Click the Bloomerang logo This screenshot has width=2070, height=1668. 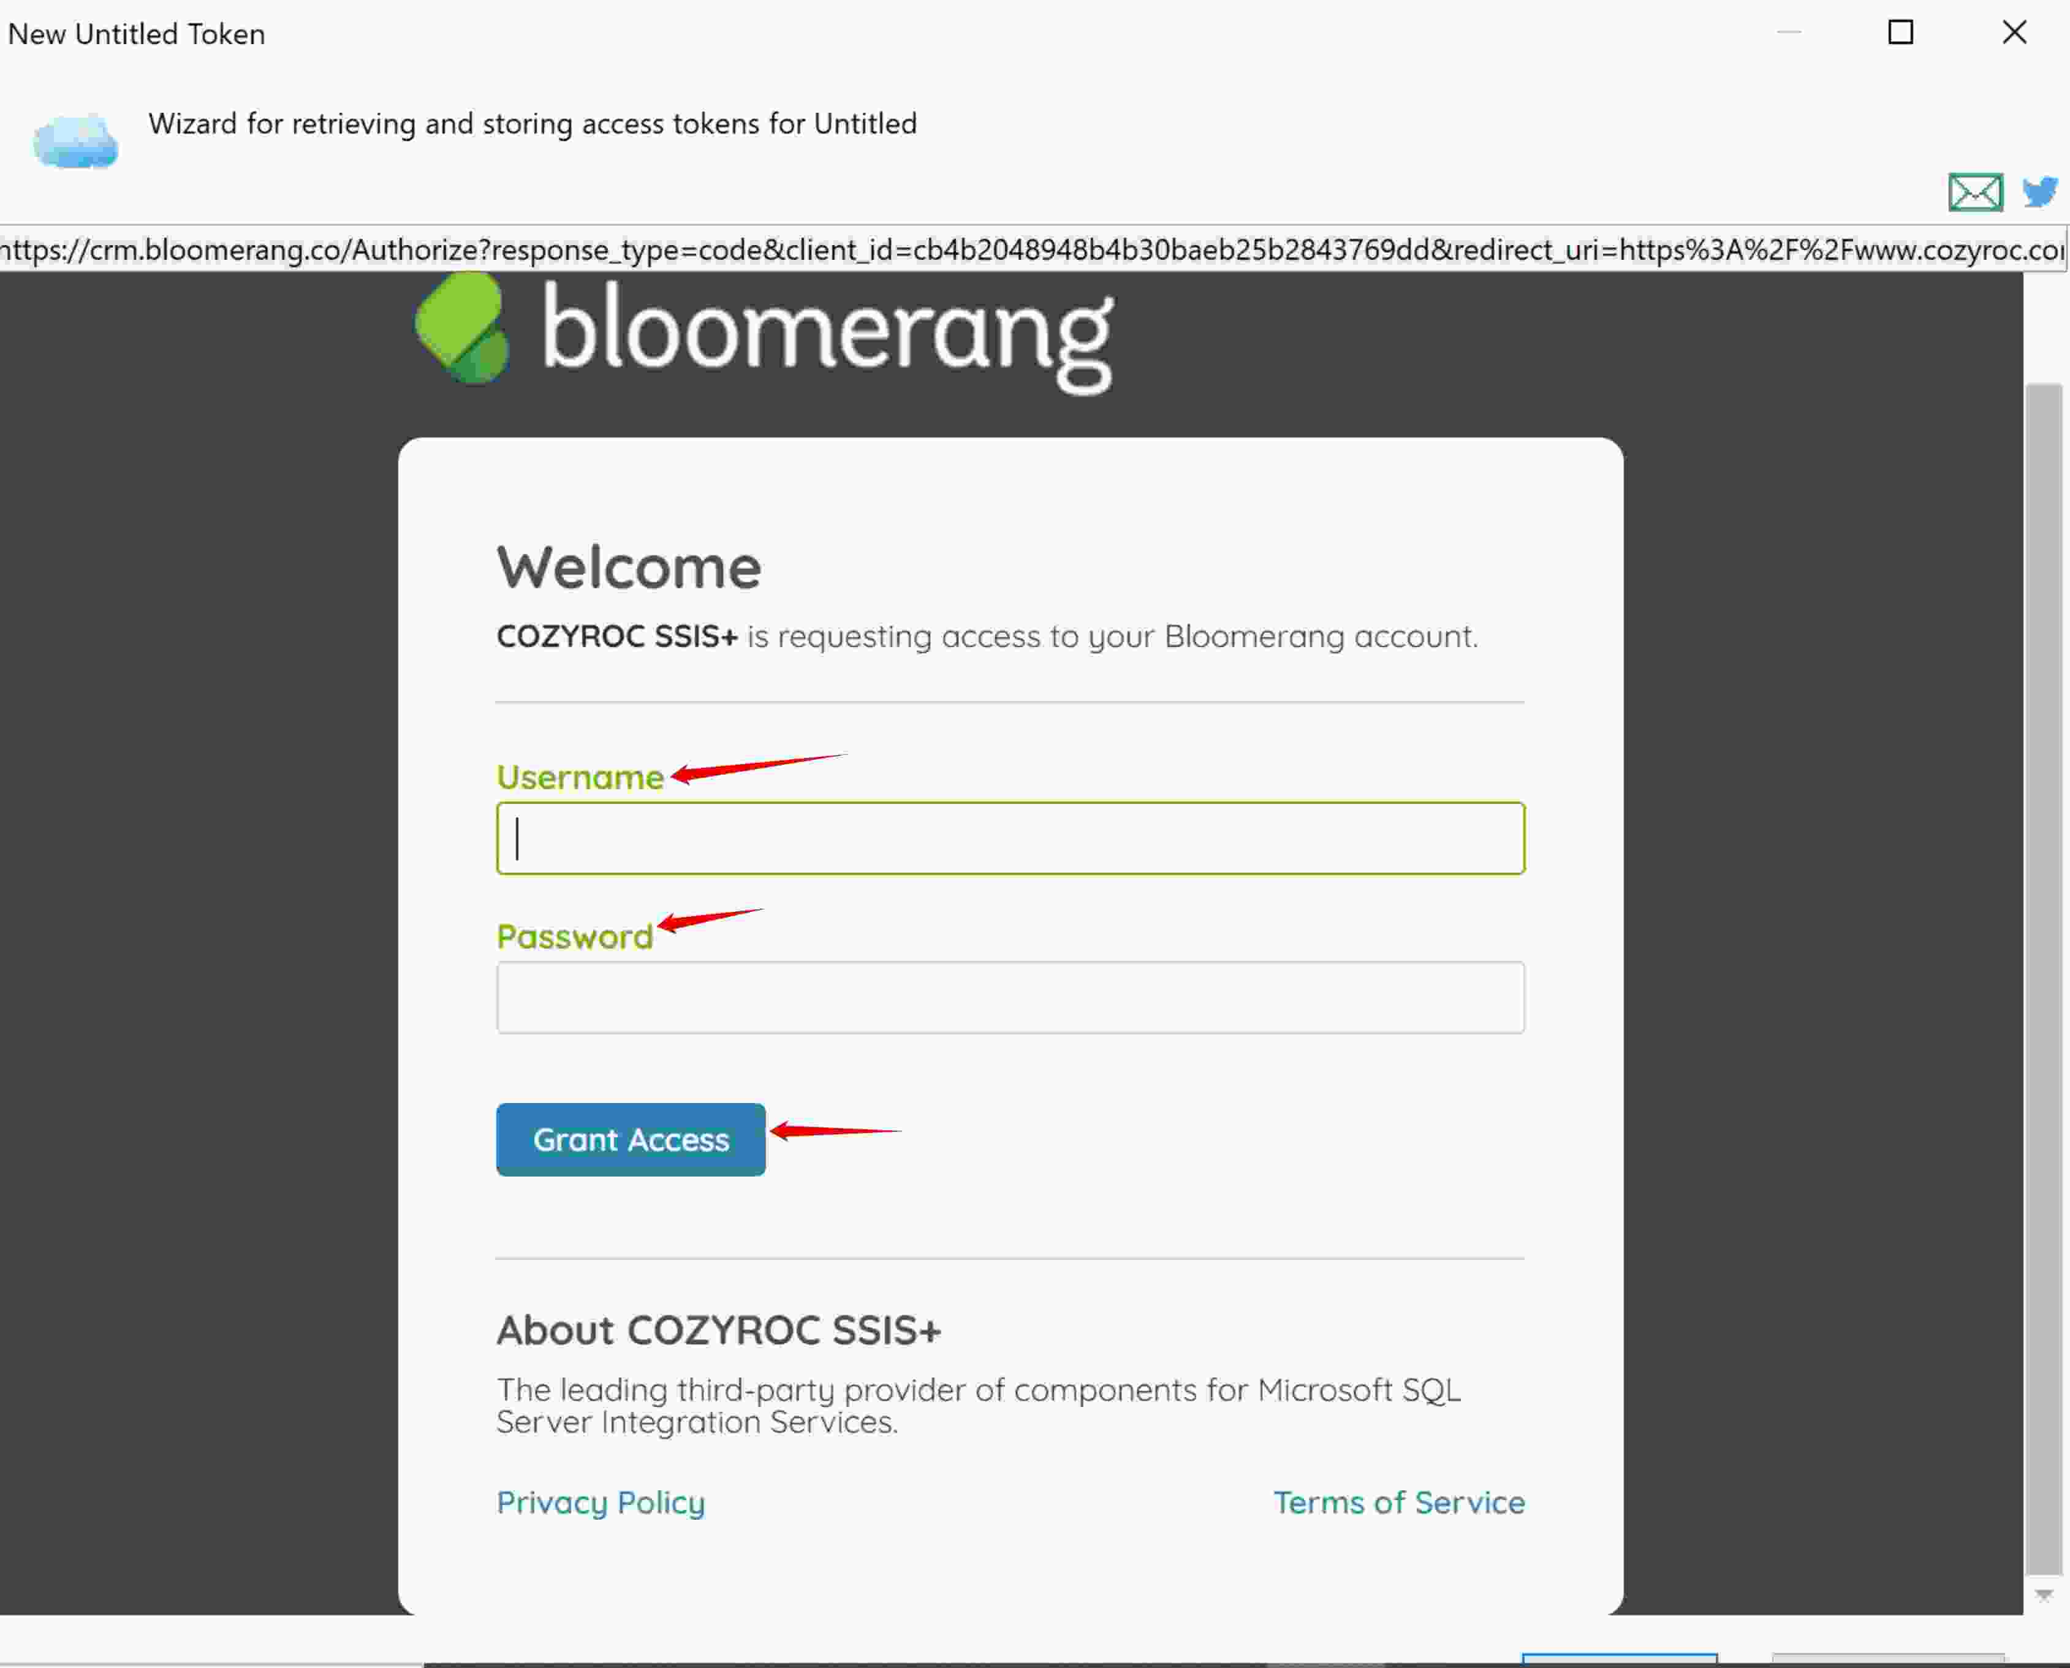(764, 332)
